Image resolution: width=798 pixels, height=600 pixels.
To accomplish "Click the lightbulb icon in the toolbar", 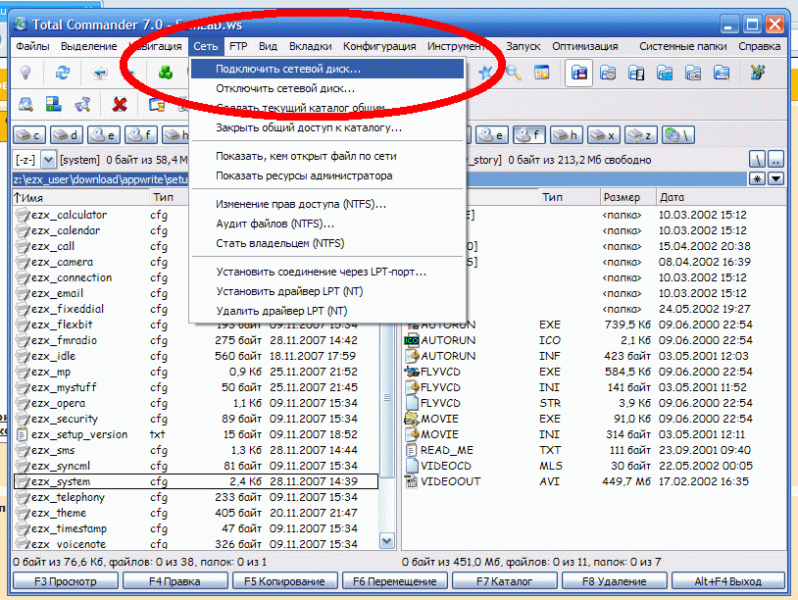I will click(25, 74).
